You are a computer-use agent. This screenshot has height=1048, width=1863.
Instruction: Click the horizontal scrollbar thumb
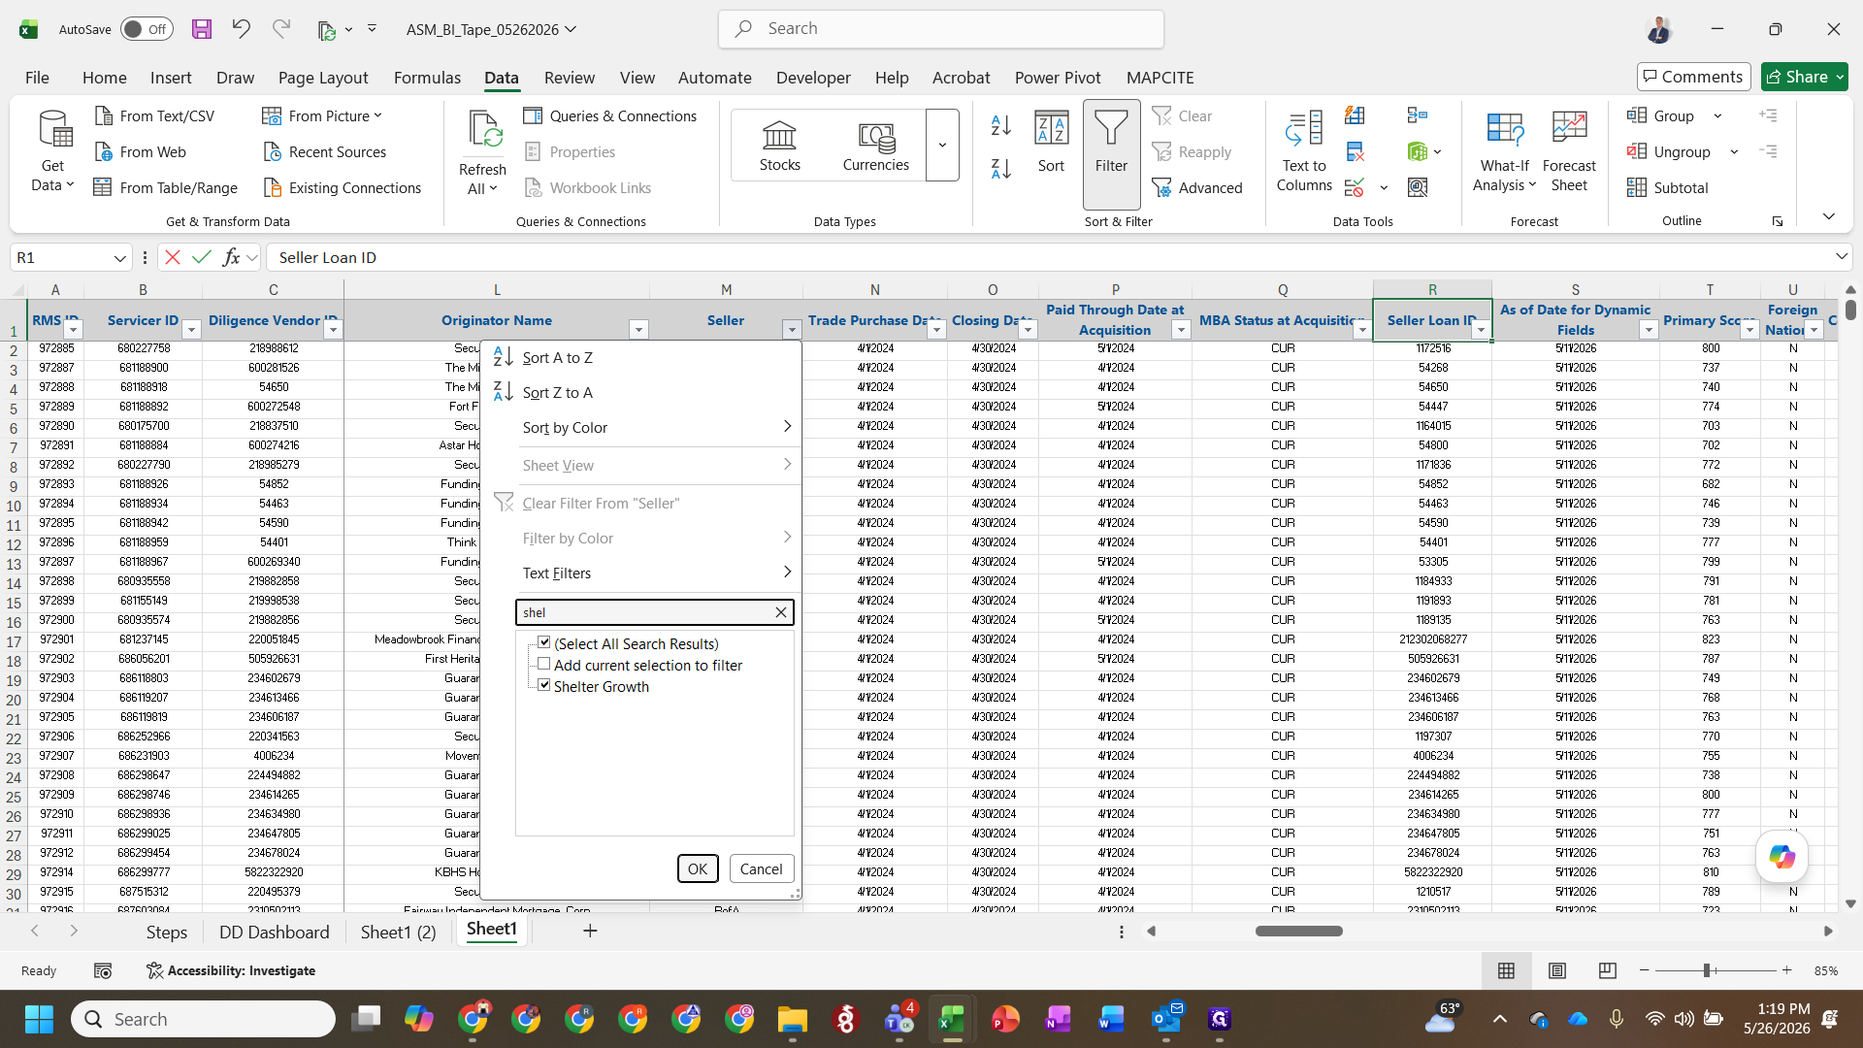[x=1298, y=931]
